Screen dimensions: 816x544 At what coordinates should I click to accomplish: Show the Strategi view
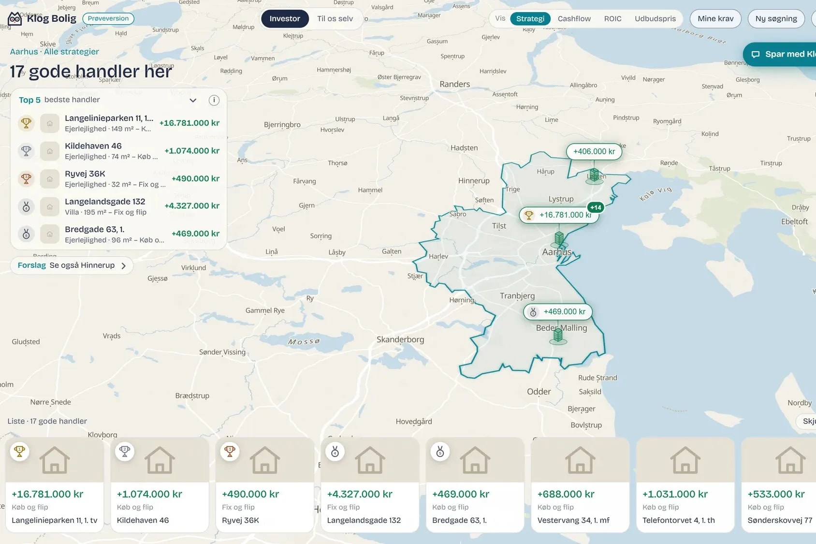pos(530,19)
